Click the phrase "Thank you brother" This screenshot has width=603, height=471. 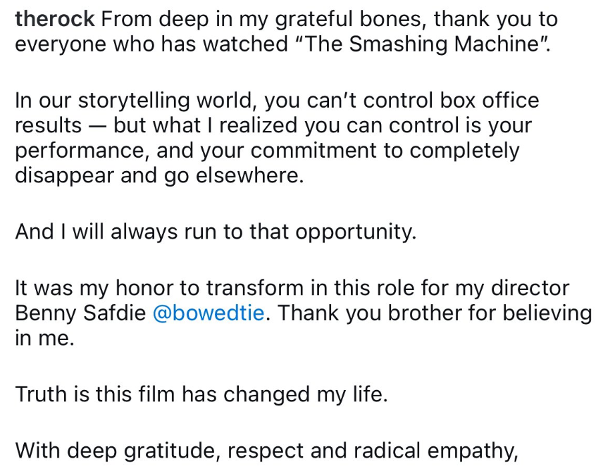click(x=367, y=313)
